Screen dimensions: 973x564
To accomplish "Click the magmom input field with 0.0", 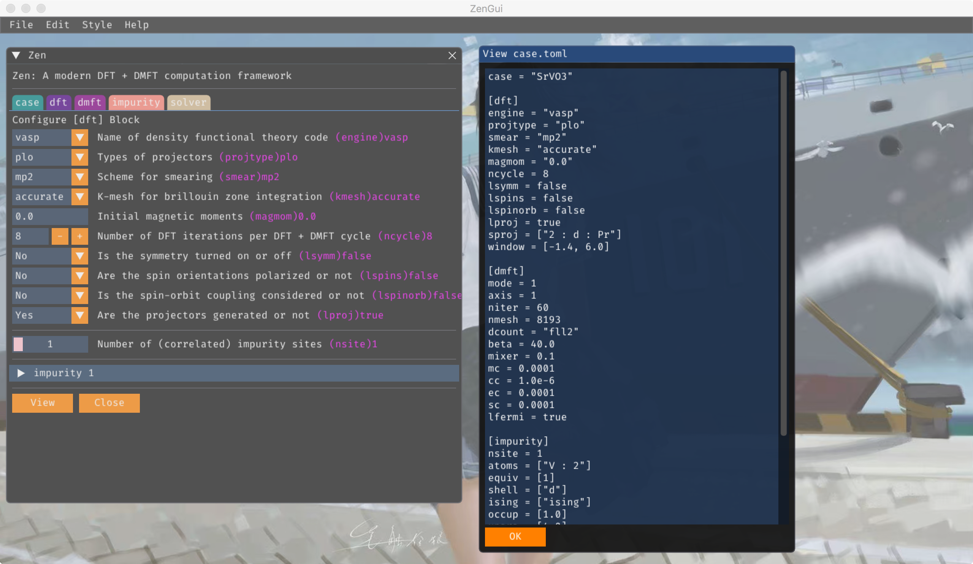I will [50, 216].
